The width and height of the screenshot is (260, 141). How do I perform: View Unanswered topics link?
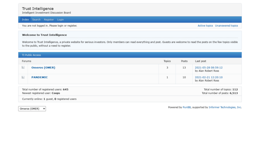click(x=226, y=26)
